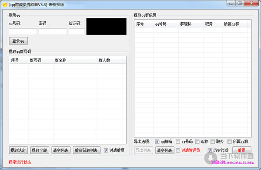261x170 pixels.
Task: Open the 创码软件 website link
Action: [x=232, y=162]
